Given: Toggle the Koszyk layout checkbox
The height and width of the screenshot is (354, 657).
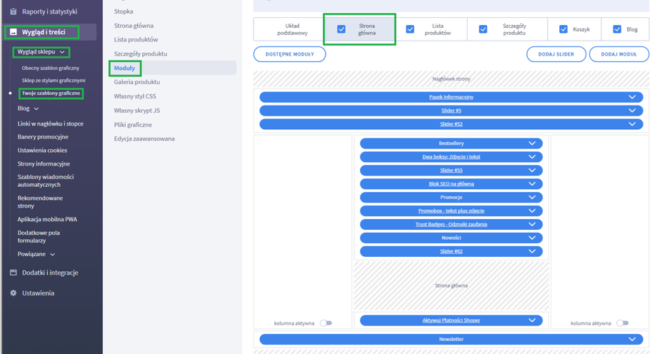Looking at the screenshot, I should tap(563, 29).
